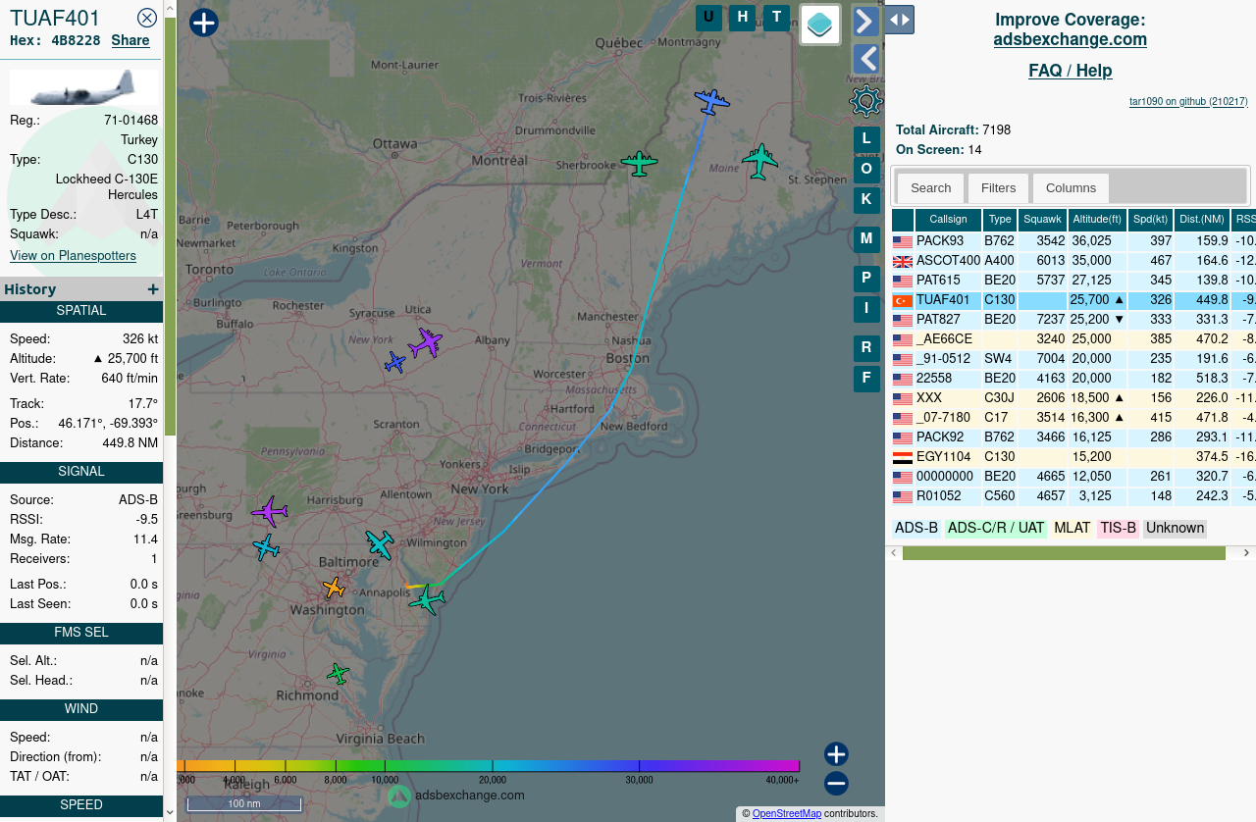Sort table by Spd(kt) column
Viewport: 1256px width, 822px height.
pos(1150,220)
